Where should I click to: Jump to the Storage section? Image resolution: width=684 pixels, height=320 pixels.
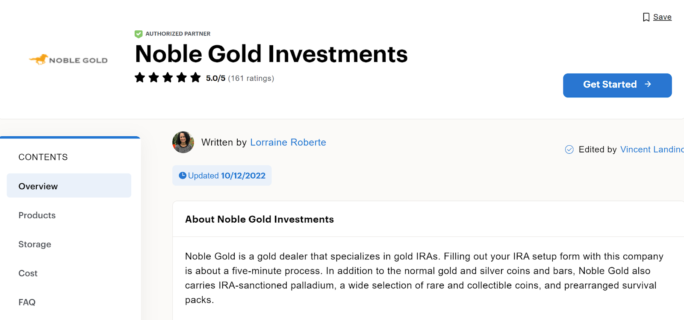[35, 244]
